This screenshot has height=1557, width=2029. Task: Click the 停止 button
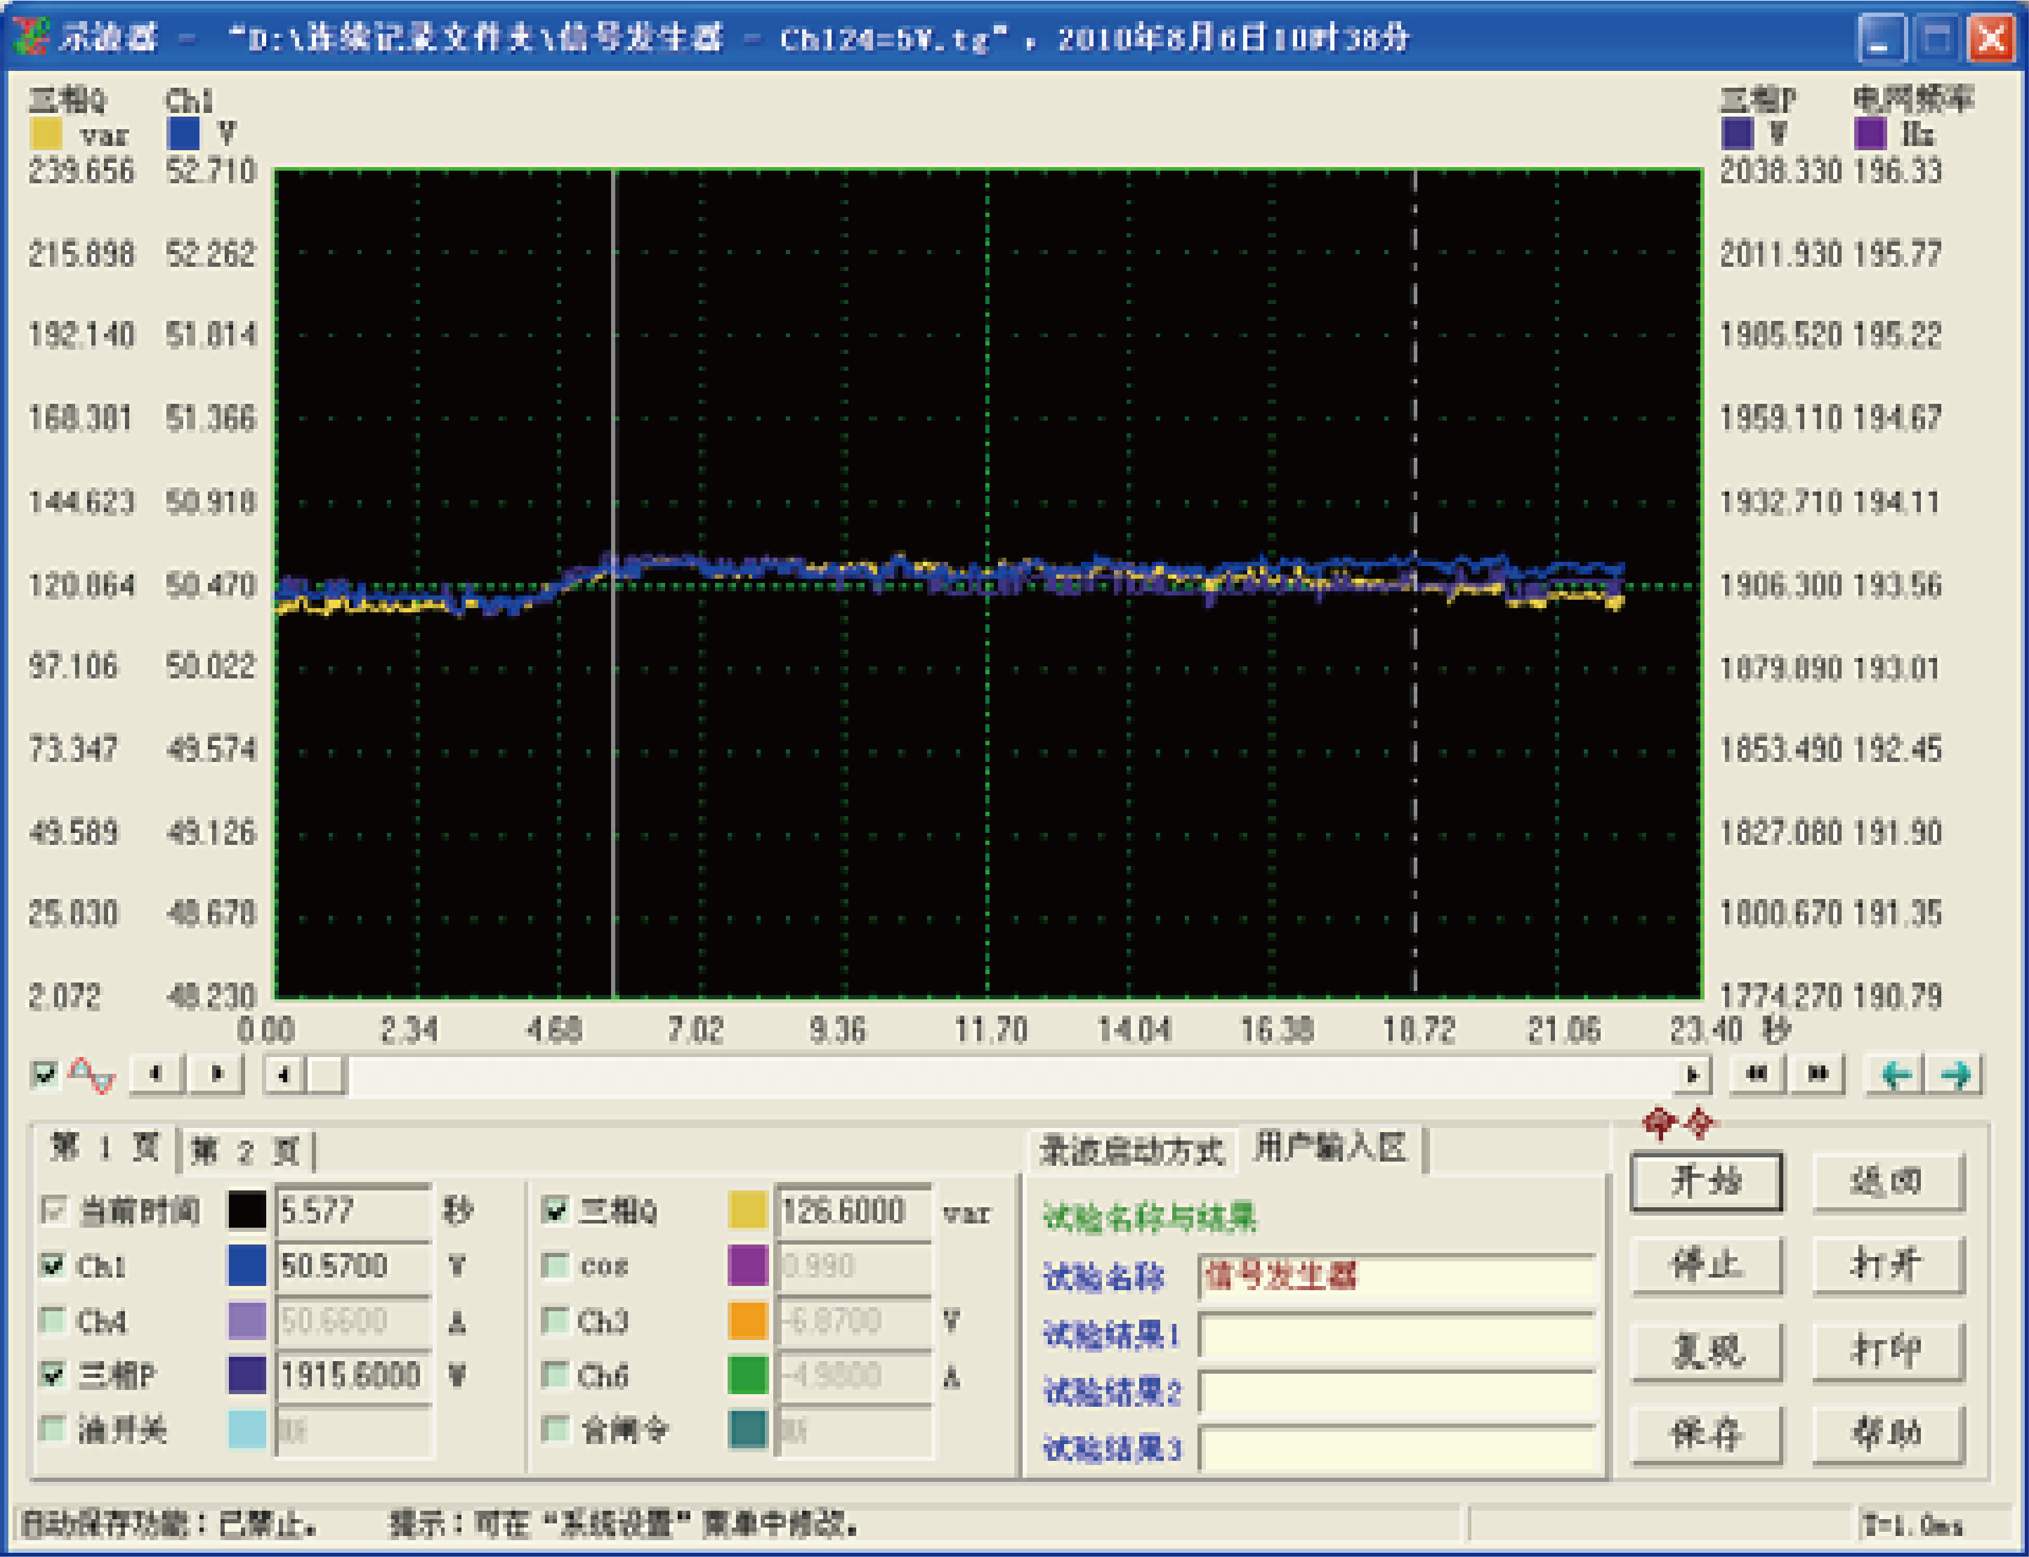(1706, 1265)
